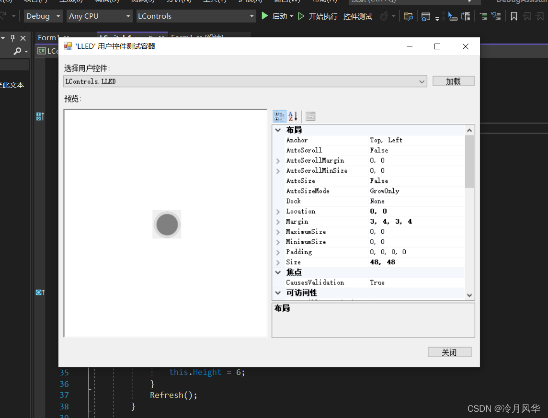The image size is (548, 418).
Task: Click the redo arrow icon in the toolbar
Action: pyautogui.click(x=3, y=16)
